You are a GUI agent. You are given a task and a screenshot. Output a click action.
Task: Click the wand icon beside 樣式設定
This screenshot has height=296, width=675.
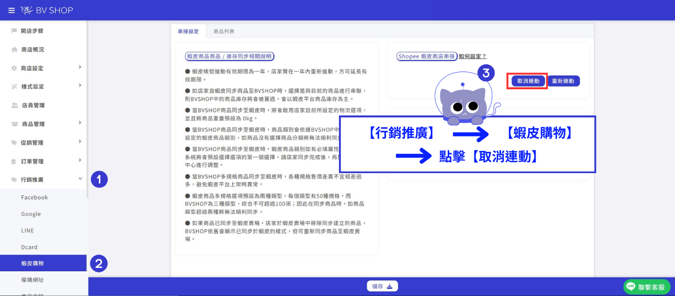tap(14, 87)
